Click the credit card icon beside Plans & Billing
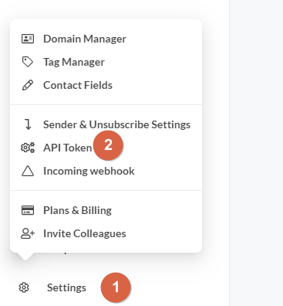Image resolution: width=283 pixels, height=306 pixels. point(28,210)
